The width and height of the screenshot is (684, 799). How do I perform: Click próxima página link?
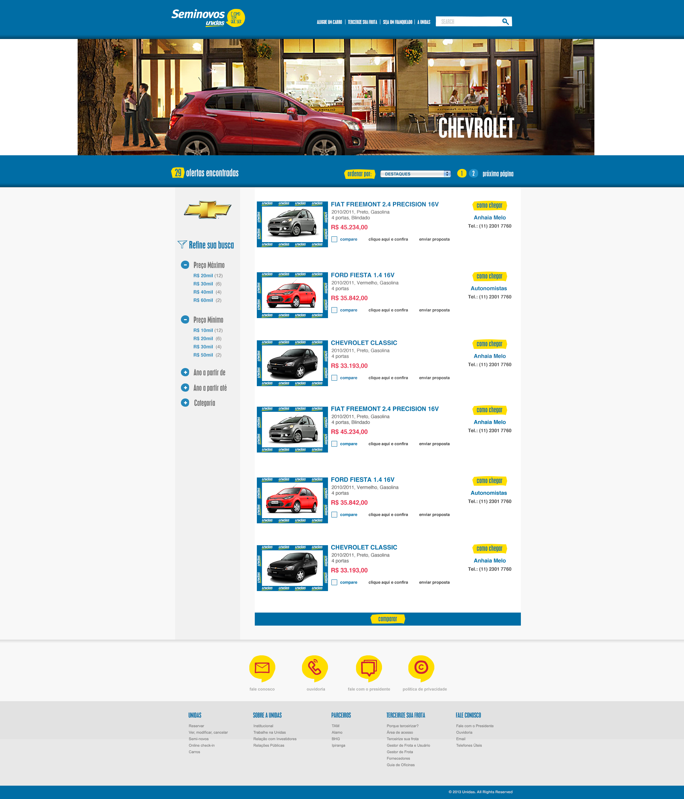tap(498, 174)
